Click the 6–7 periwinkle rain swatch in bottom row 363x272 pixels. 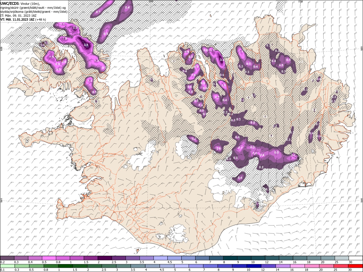[195, 266]
